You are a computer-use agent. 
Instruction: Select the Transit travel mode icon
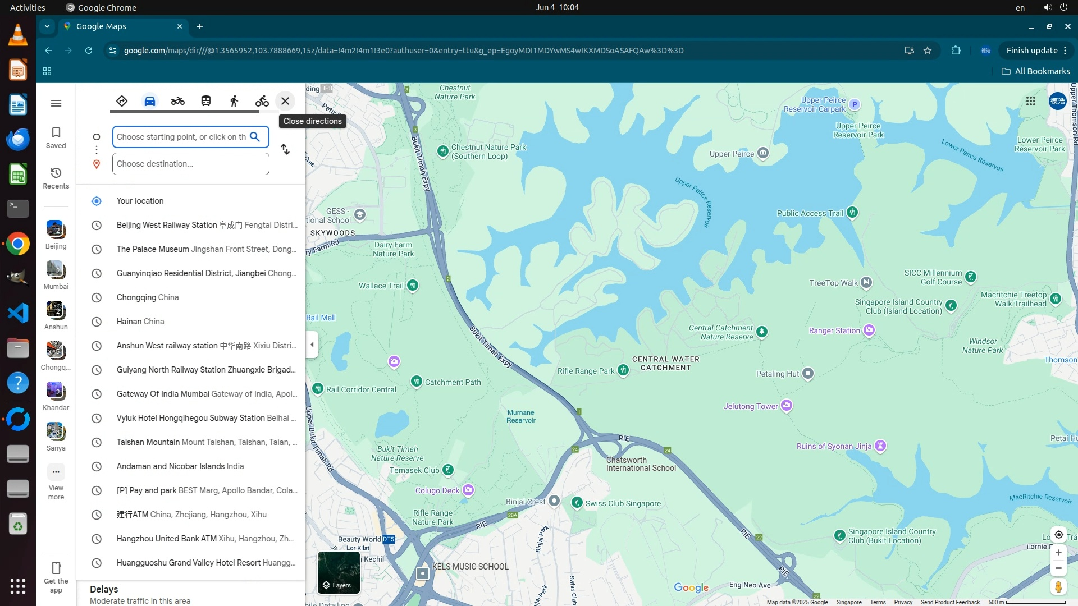point(206,101)
